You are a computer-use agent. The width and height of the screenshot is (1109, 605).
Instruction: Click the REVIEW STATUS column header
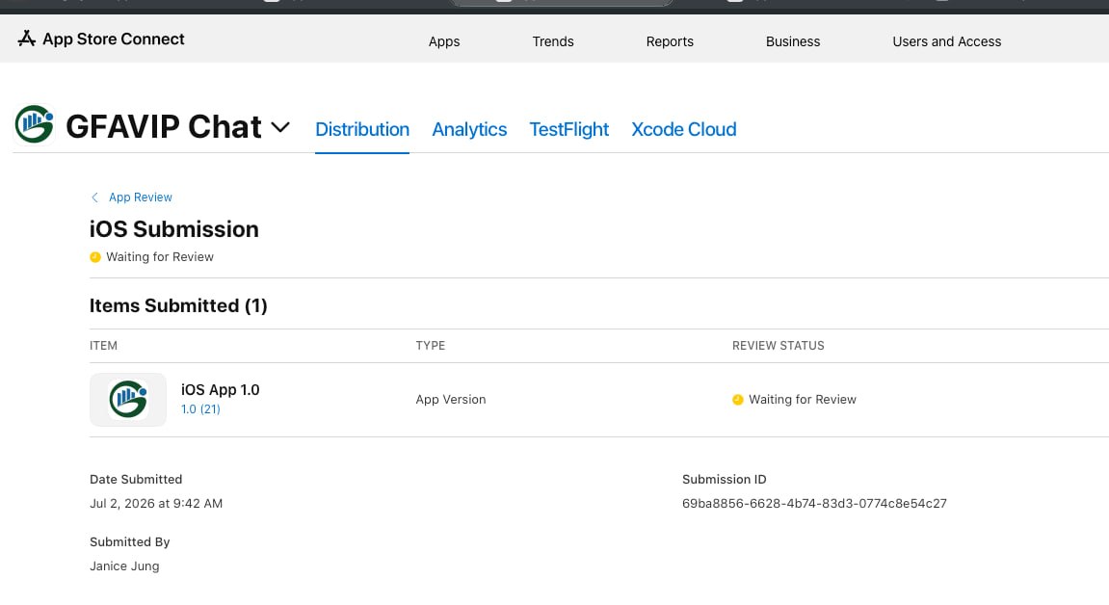click(x=778, y=346)
